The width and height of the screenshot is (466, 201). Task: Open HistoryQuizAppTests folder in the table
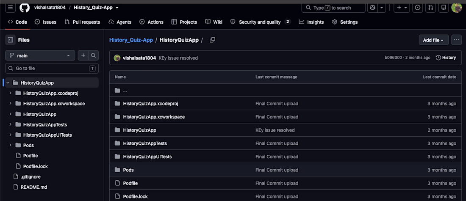145,143
